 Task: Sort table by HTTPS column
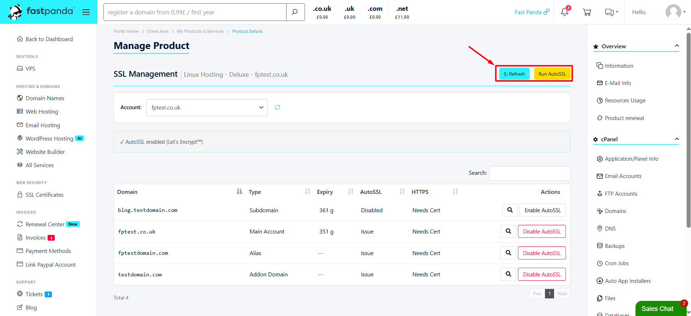click(x=455, y=192)
